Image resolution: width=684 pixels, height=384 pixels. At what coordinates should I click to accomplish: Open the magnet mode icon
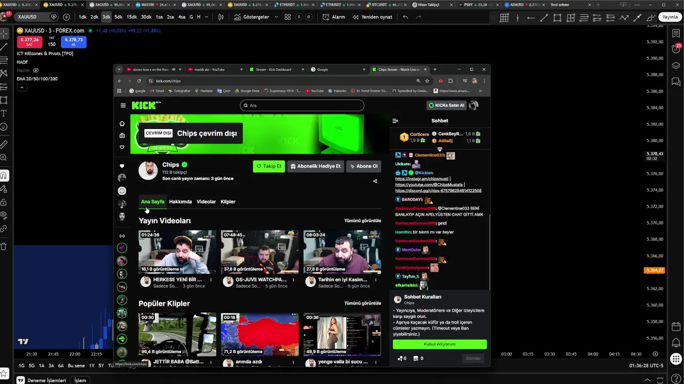pyautogui.click(x=4, y=175)
